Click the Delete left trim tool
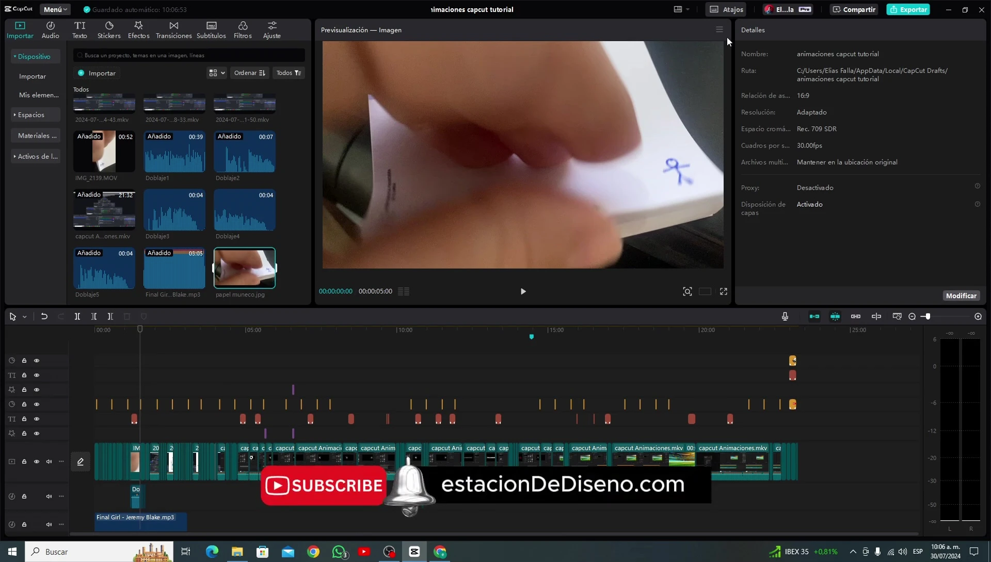991x562 pixels. [94, 317]
